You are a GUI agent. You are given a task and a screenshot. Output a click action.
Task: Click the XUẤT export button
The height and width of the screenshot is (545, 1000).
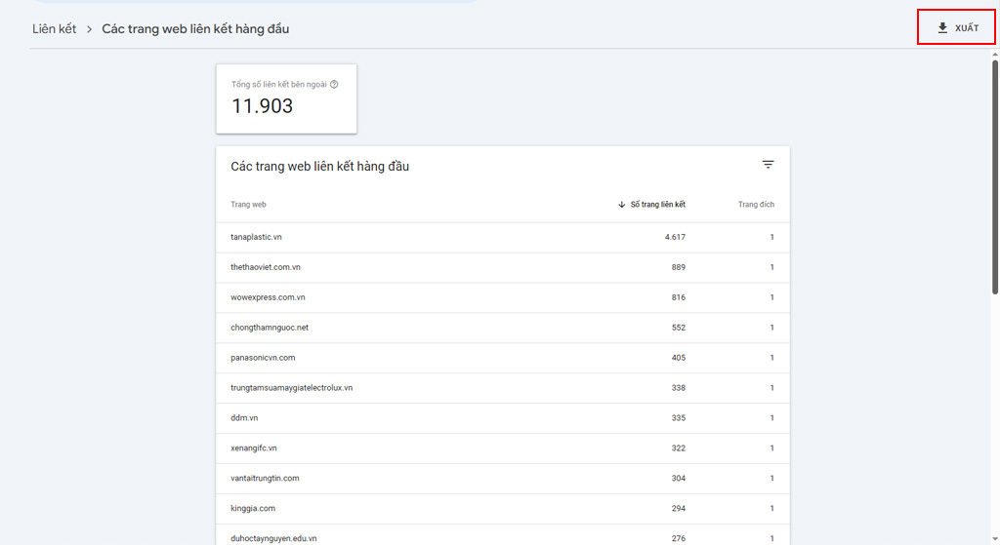coord(957,28)
